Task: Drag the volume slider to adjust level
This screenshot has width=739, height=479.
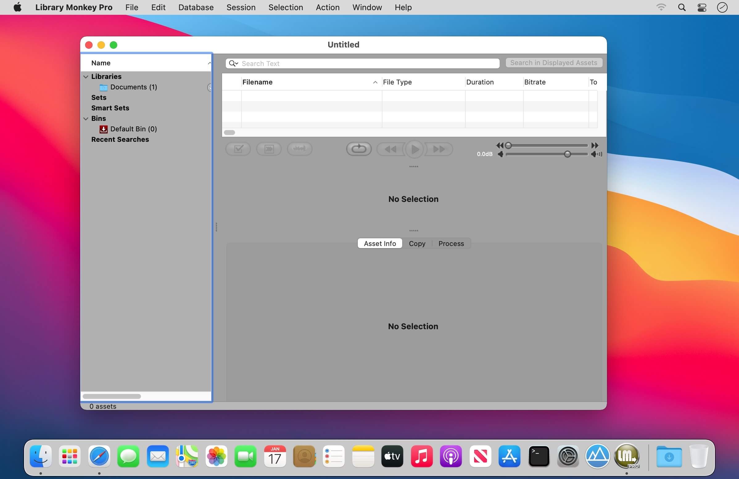Action: (568, 154)
